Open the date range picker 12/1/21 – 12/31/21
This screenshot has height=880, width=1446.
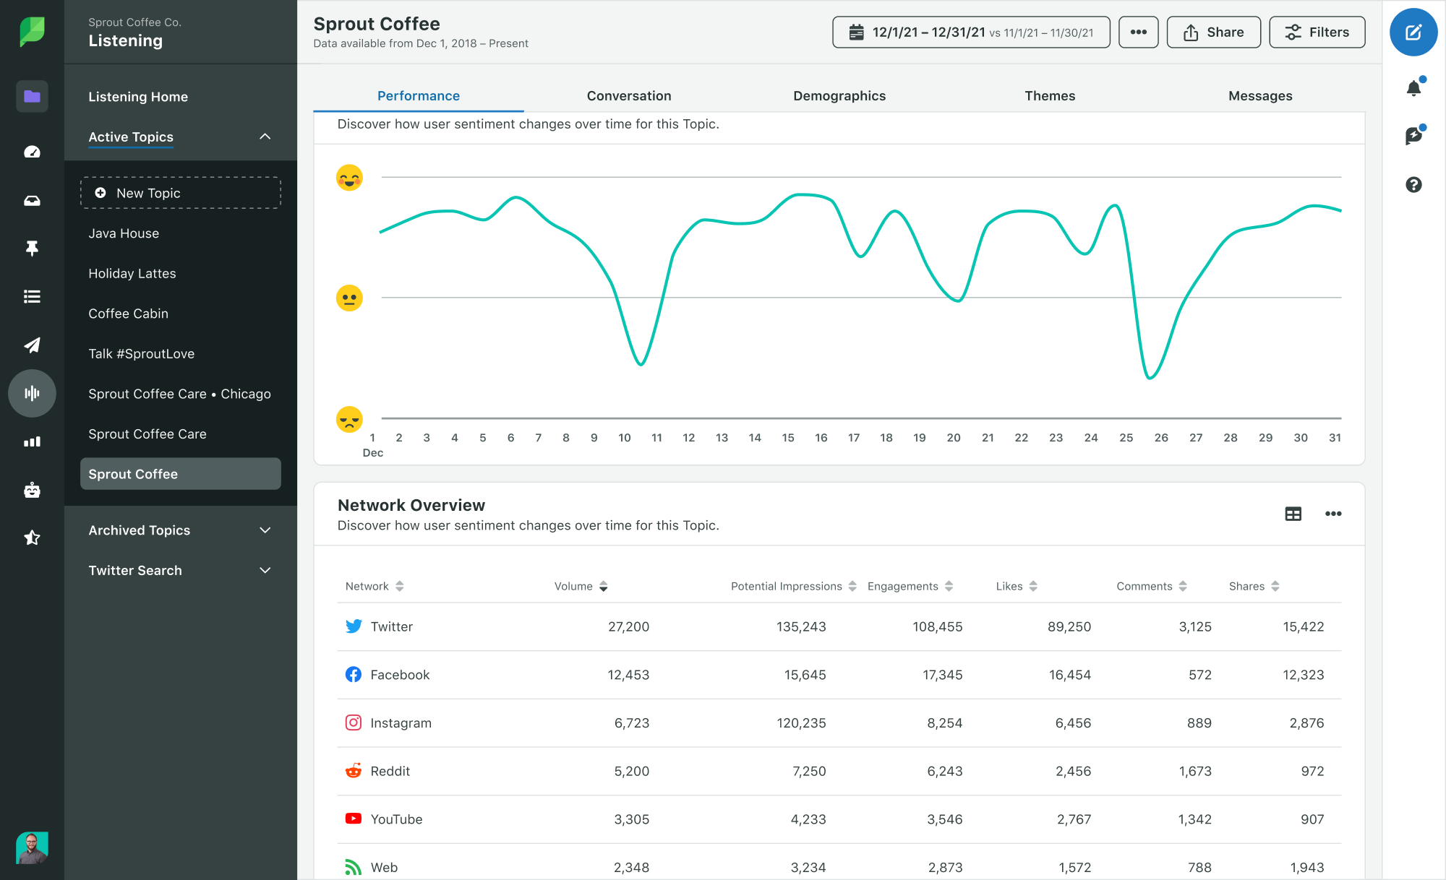[970, 32]
